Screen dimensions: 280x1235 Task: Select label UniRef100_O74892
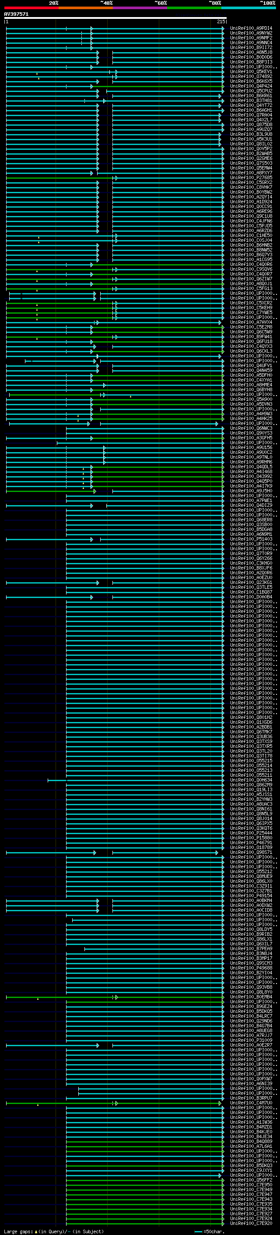[251, 76]
